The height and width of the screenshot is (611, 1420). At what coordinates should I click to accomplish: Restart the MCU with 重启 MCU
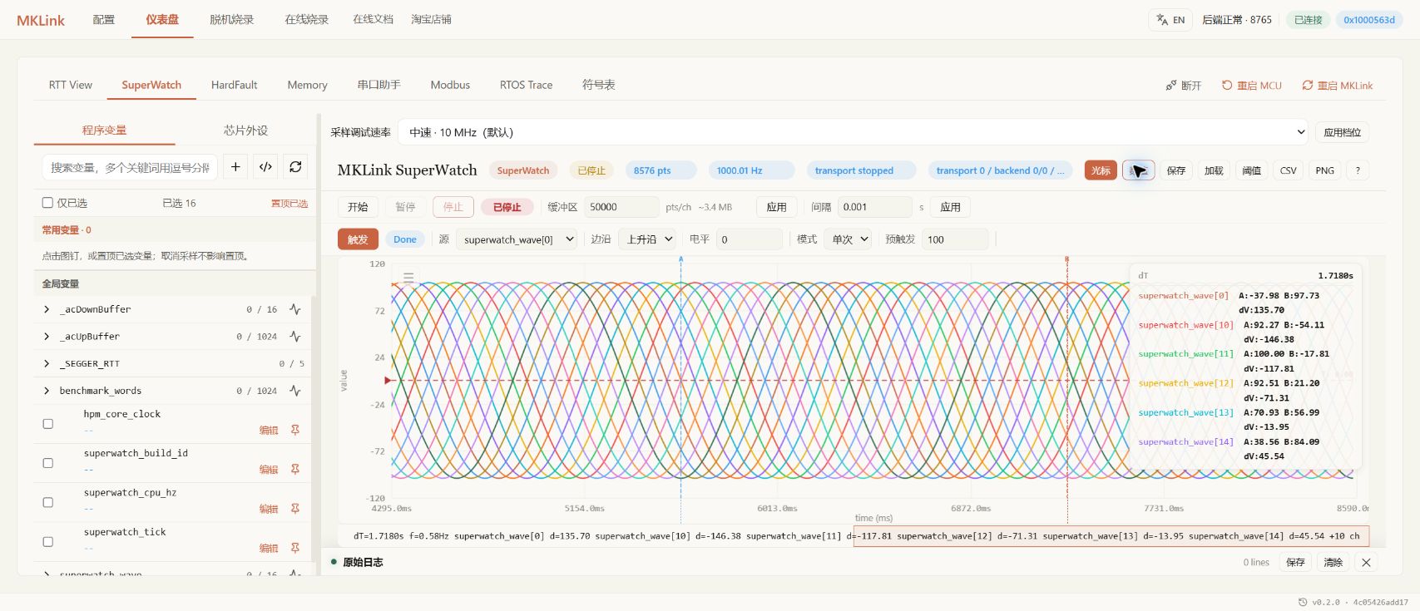click(x=1252, y=86)
